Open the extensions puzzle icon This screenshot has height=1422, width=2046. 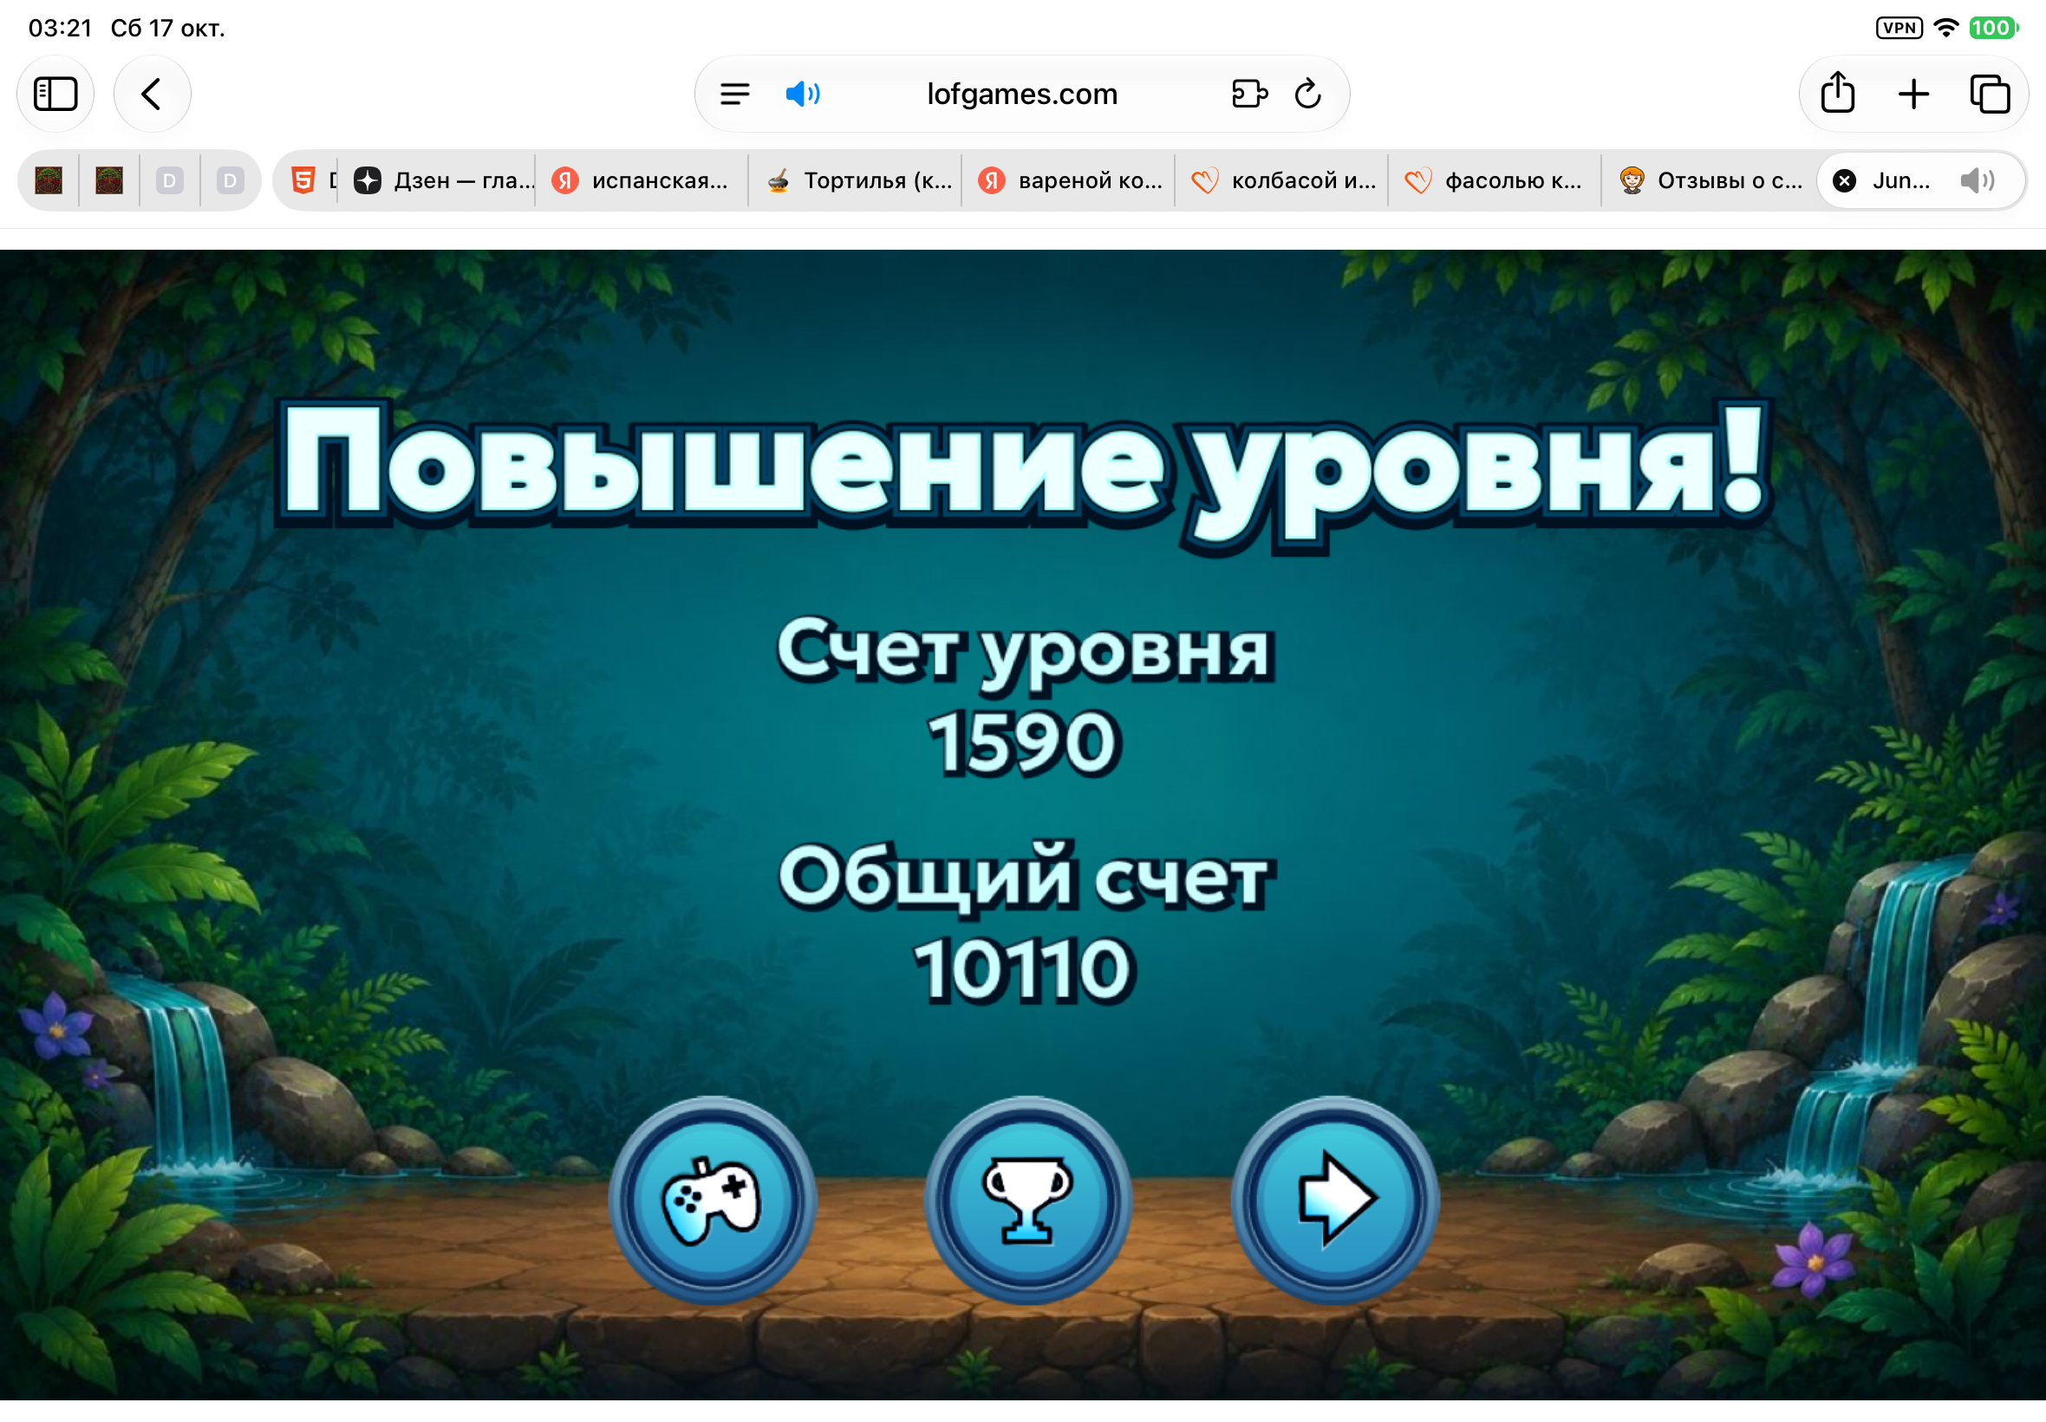click(1248, 94)
